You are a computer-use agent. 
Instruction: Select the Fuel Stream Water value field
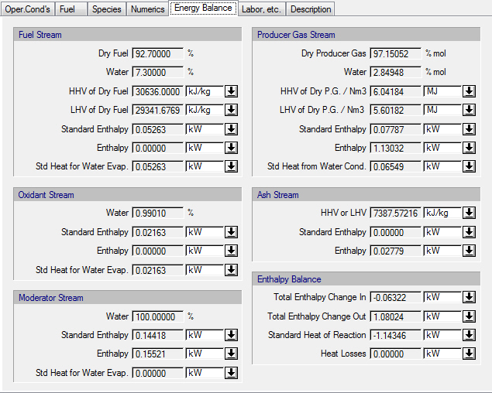coord(157,72)
